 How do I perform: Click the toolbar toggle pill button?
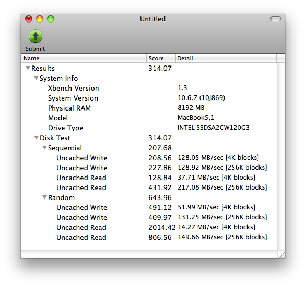[276, 19]
